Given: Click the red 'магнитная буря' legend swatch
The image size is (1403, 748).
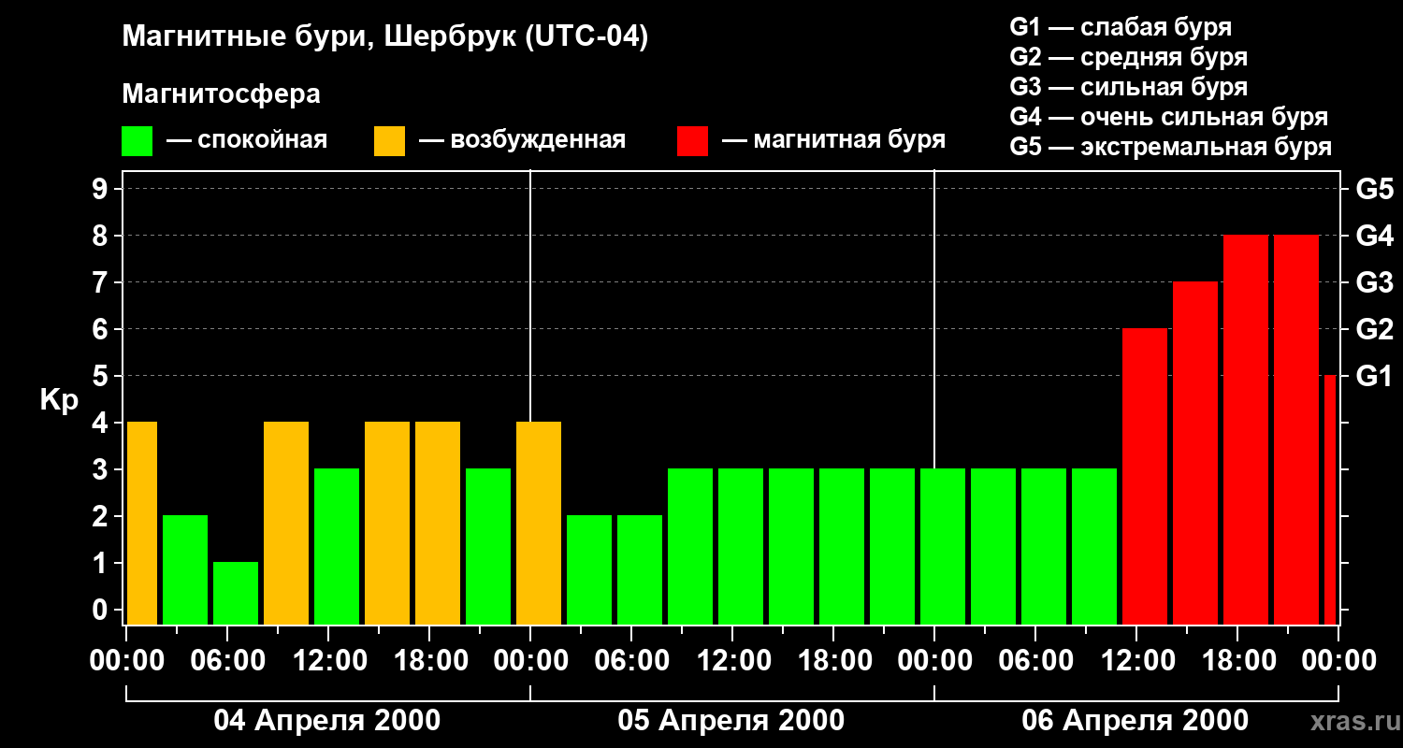Looking at the screenshot, I should point(693,141).
